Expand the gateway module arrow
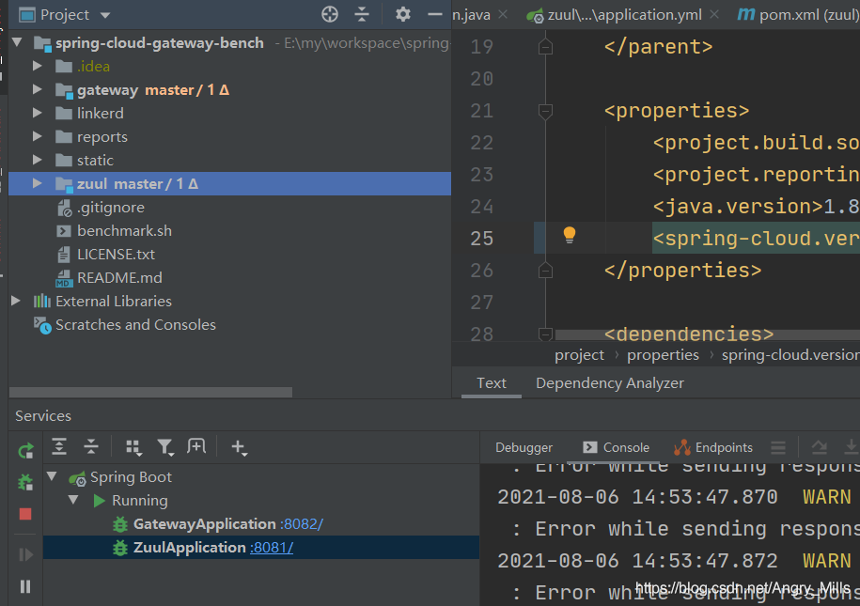 (37, 89)
